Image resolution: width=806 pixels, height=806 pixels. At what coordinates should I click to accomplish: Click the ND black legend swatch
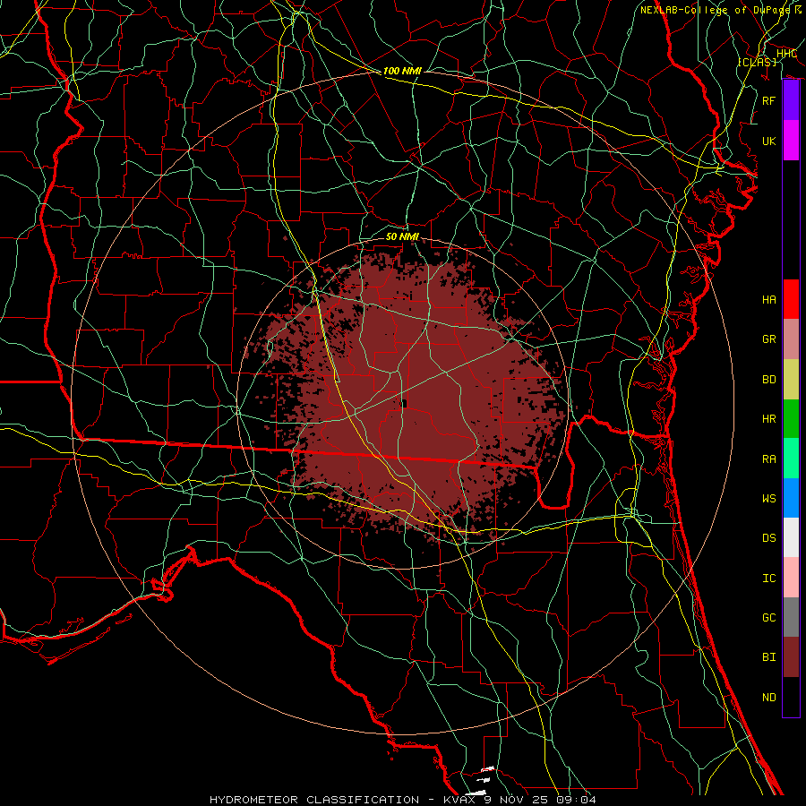pyautogui.click(x=791, y=697)
